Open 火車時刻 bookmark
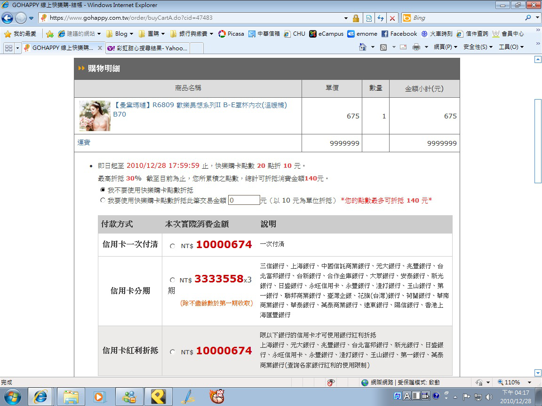The height and width of the screenshot is (406, 542). 437,33
